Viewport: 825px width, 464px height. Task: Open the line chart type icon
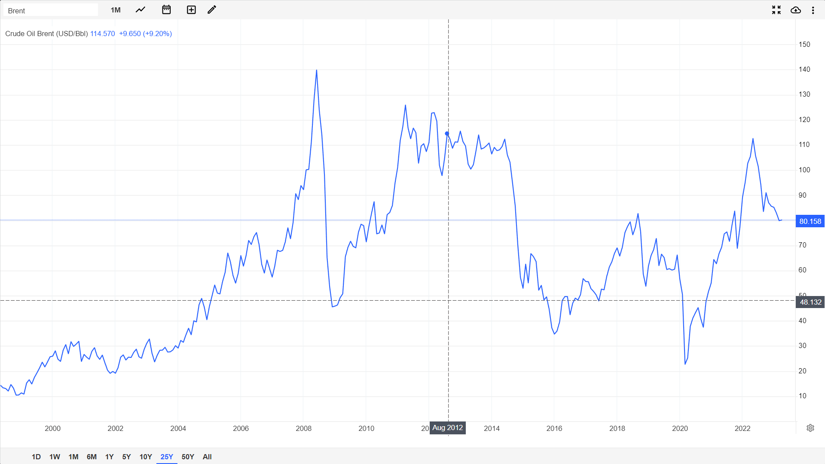tap(141, 10)
